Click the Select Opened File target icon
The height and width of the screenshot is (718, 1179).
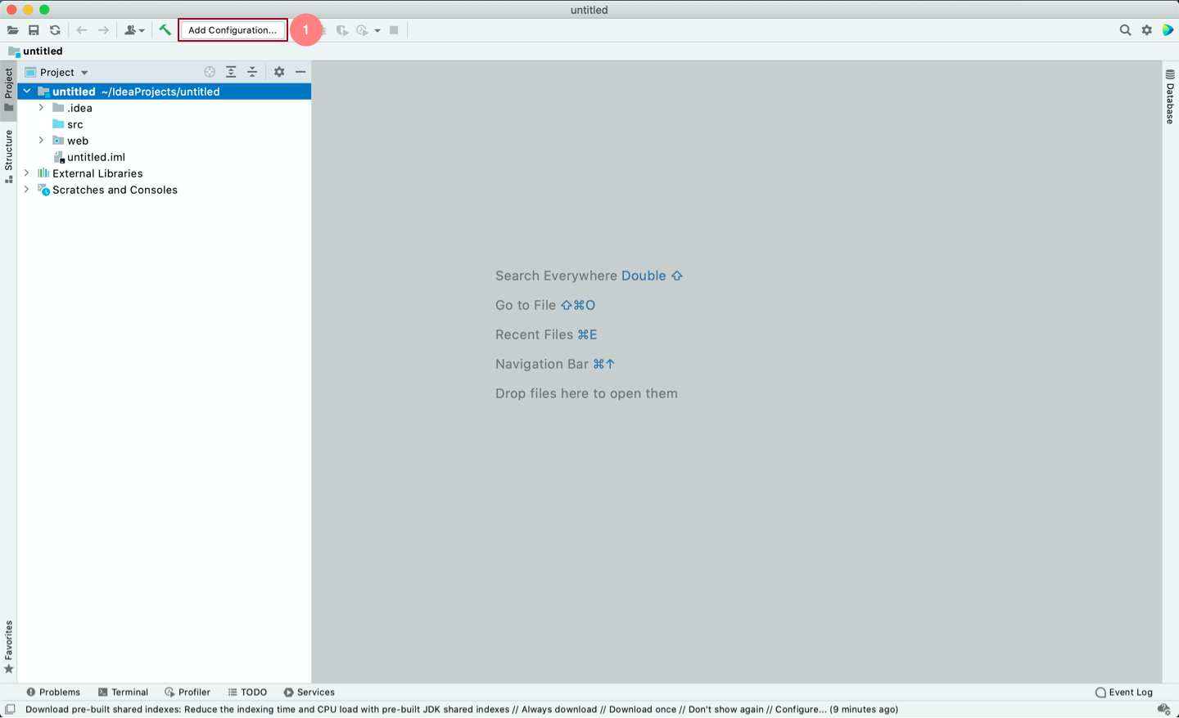(210, 72)
